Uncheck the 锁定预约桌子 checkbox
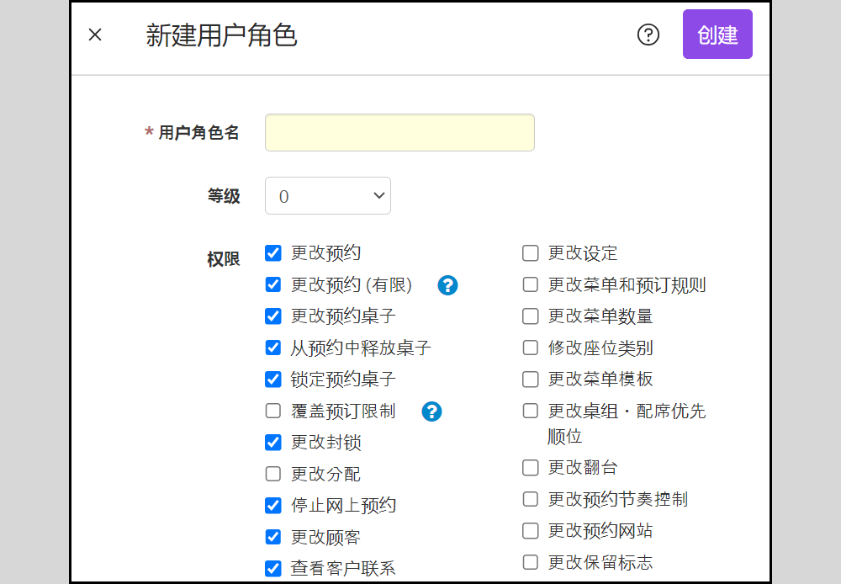Screen dimensions: 841x584 (x=273, y=380)
